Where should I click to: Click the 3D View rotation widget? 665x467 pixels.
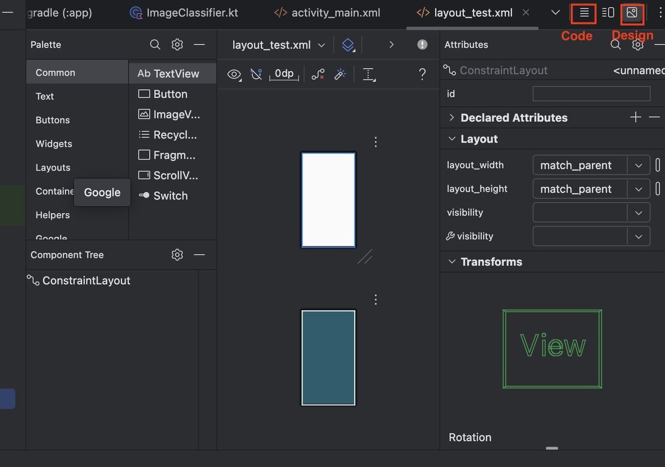point(553,348)
